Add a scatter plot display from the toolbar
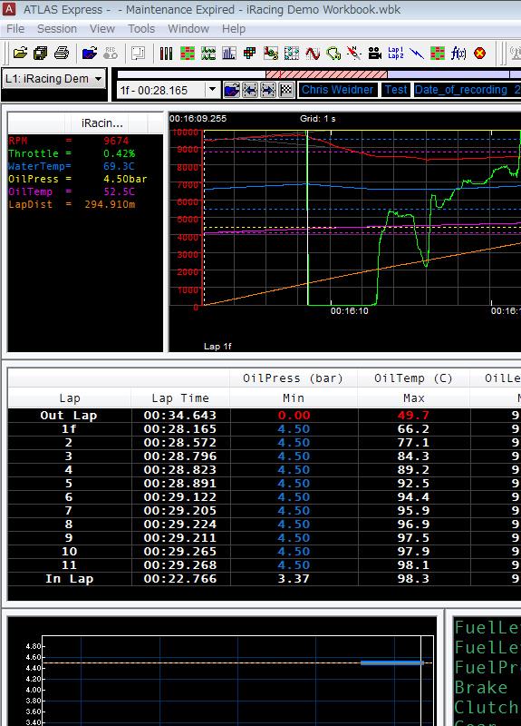This screenshot has width=521, height=726. [x=271, y=54]
